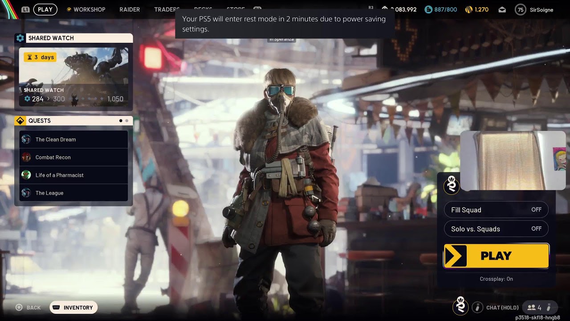
Task: Select The League quest giver portrait
Action: pos(26,193)
